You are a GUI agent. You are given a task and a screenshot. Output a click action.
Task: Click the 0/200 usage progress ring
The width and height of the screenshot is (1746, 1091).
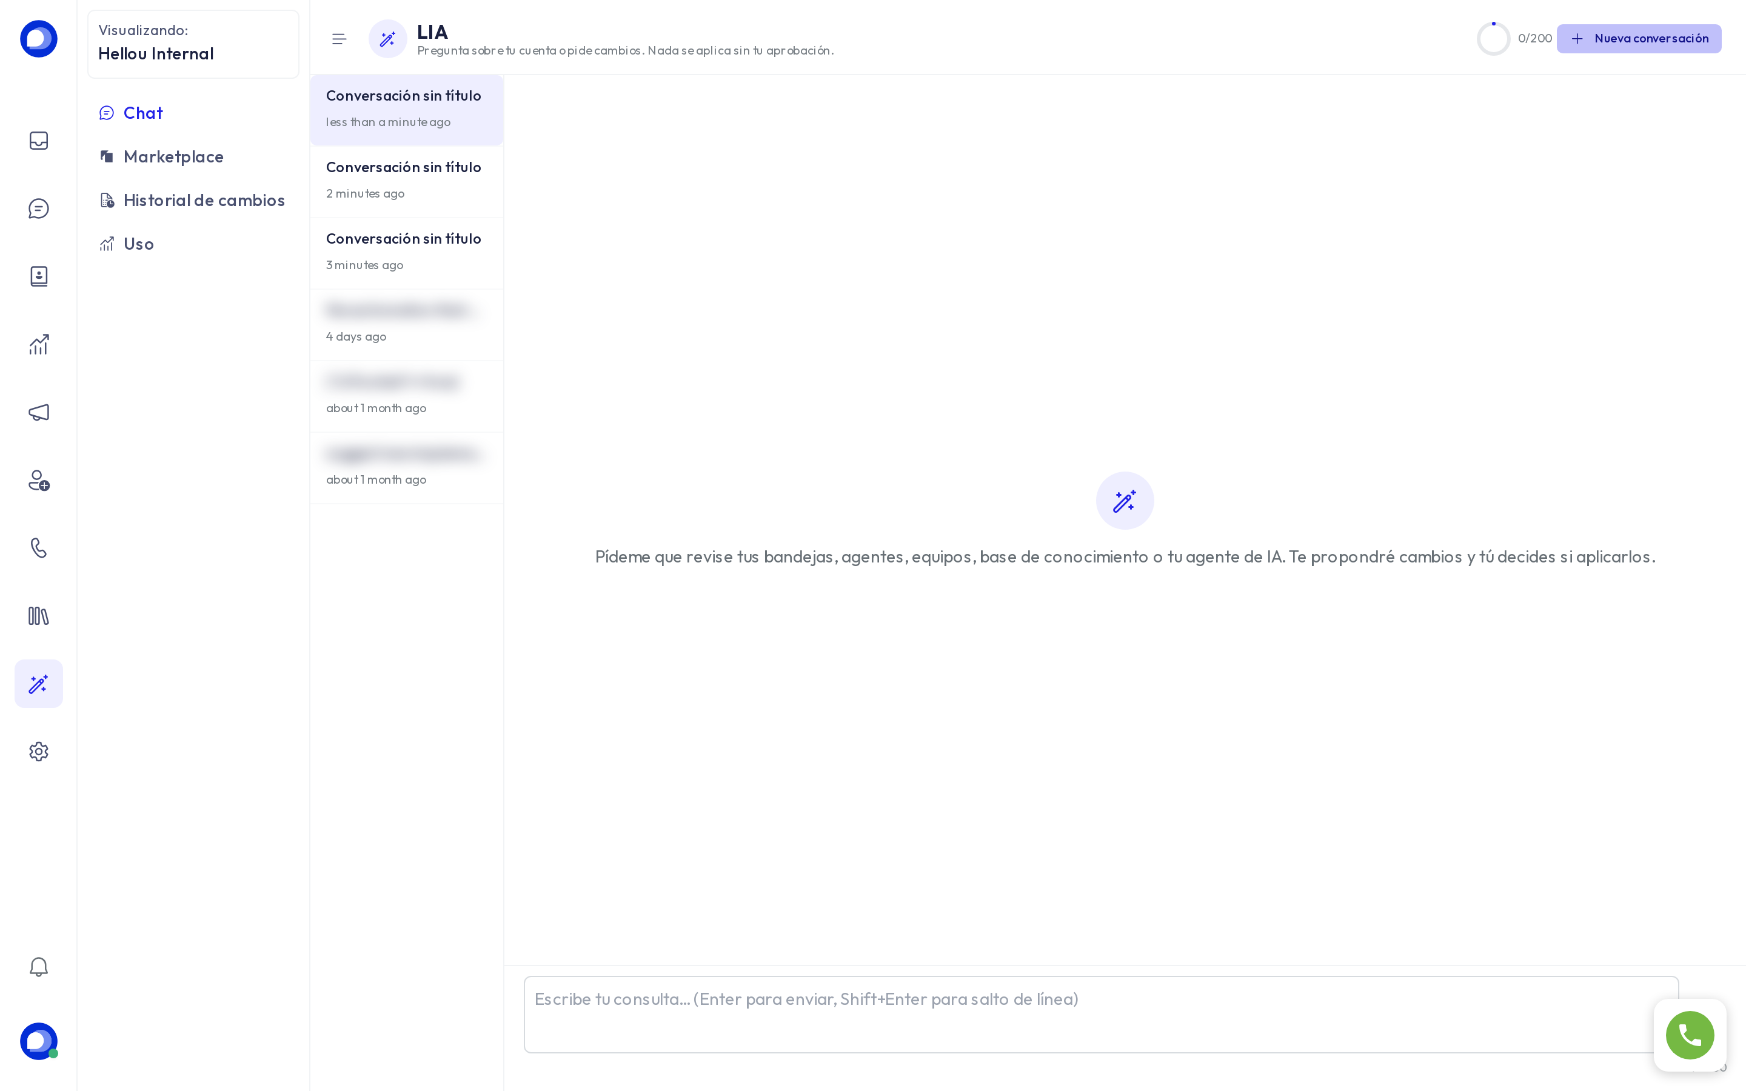(1493, 38)
